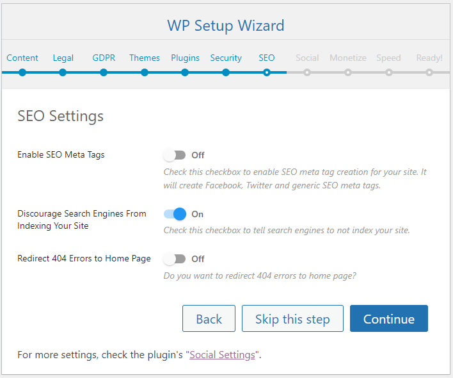The width and height of the screenshot is (453, 378).
Task: Click the Discourage Search Engines From Indexing label
Action: (x=82, y=220)
